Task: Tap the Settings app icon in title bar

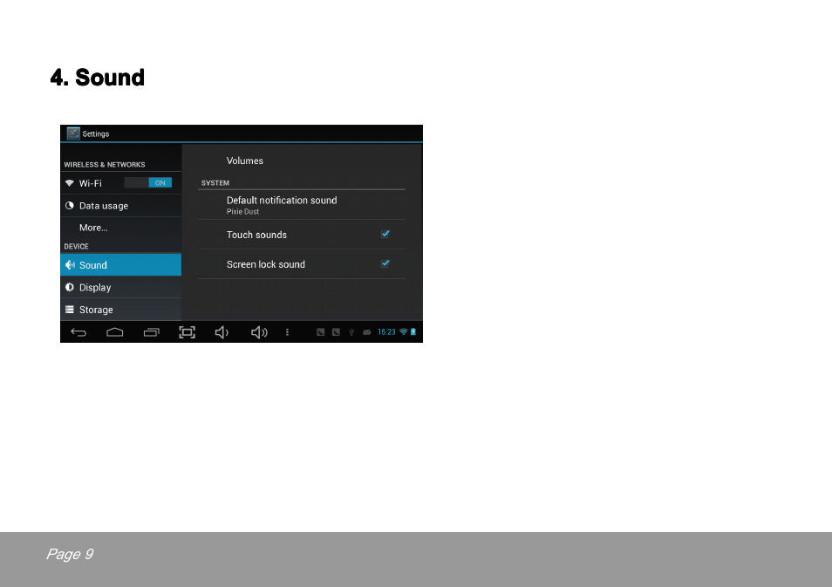Action: (x=73, y=133)
